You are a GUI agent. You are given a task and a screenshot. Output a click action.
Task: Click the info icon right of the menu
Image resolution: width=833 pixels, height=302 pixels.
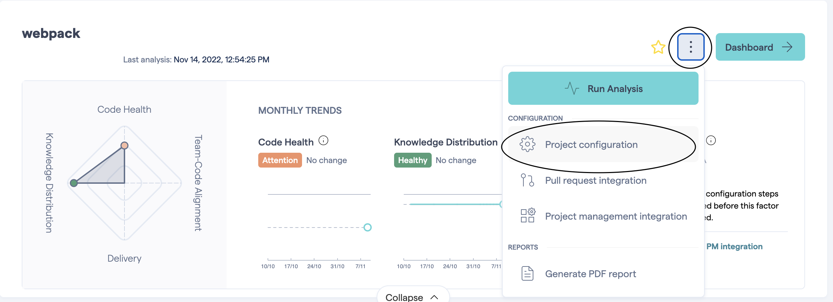click(x=711, y=140)
